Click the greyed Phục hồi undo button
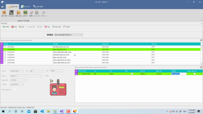Viewport: 203px width, 114px height. point(31,27)
